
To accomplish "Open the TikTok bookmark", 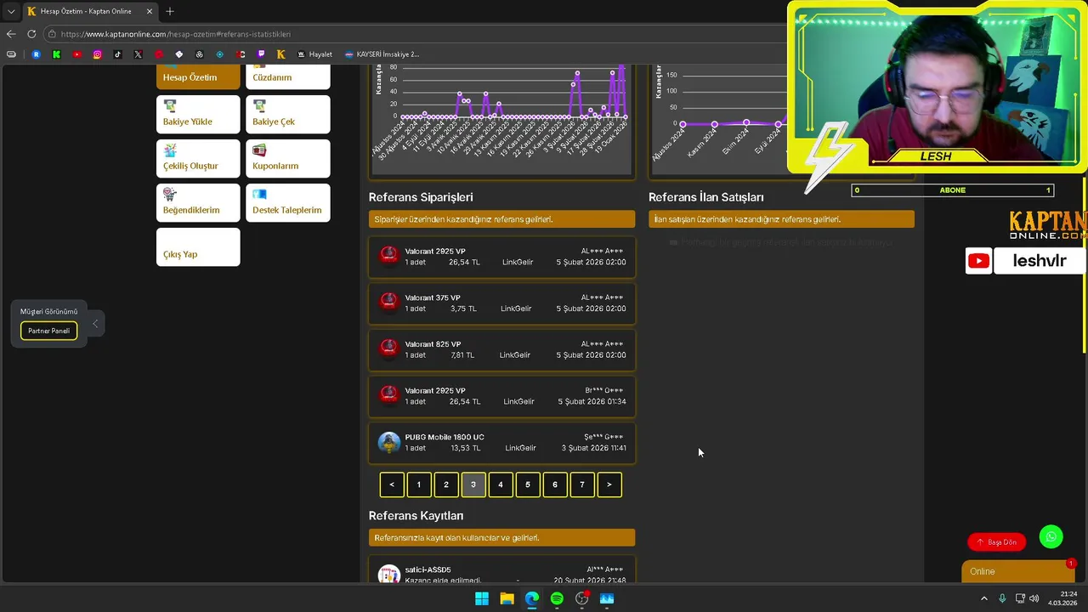I will click(x=117, y=54).
